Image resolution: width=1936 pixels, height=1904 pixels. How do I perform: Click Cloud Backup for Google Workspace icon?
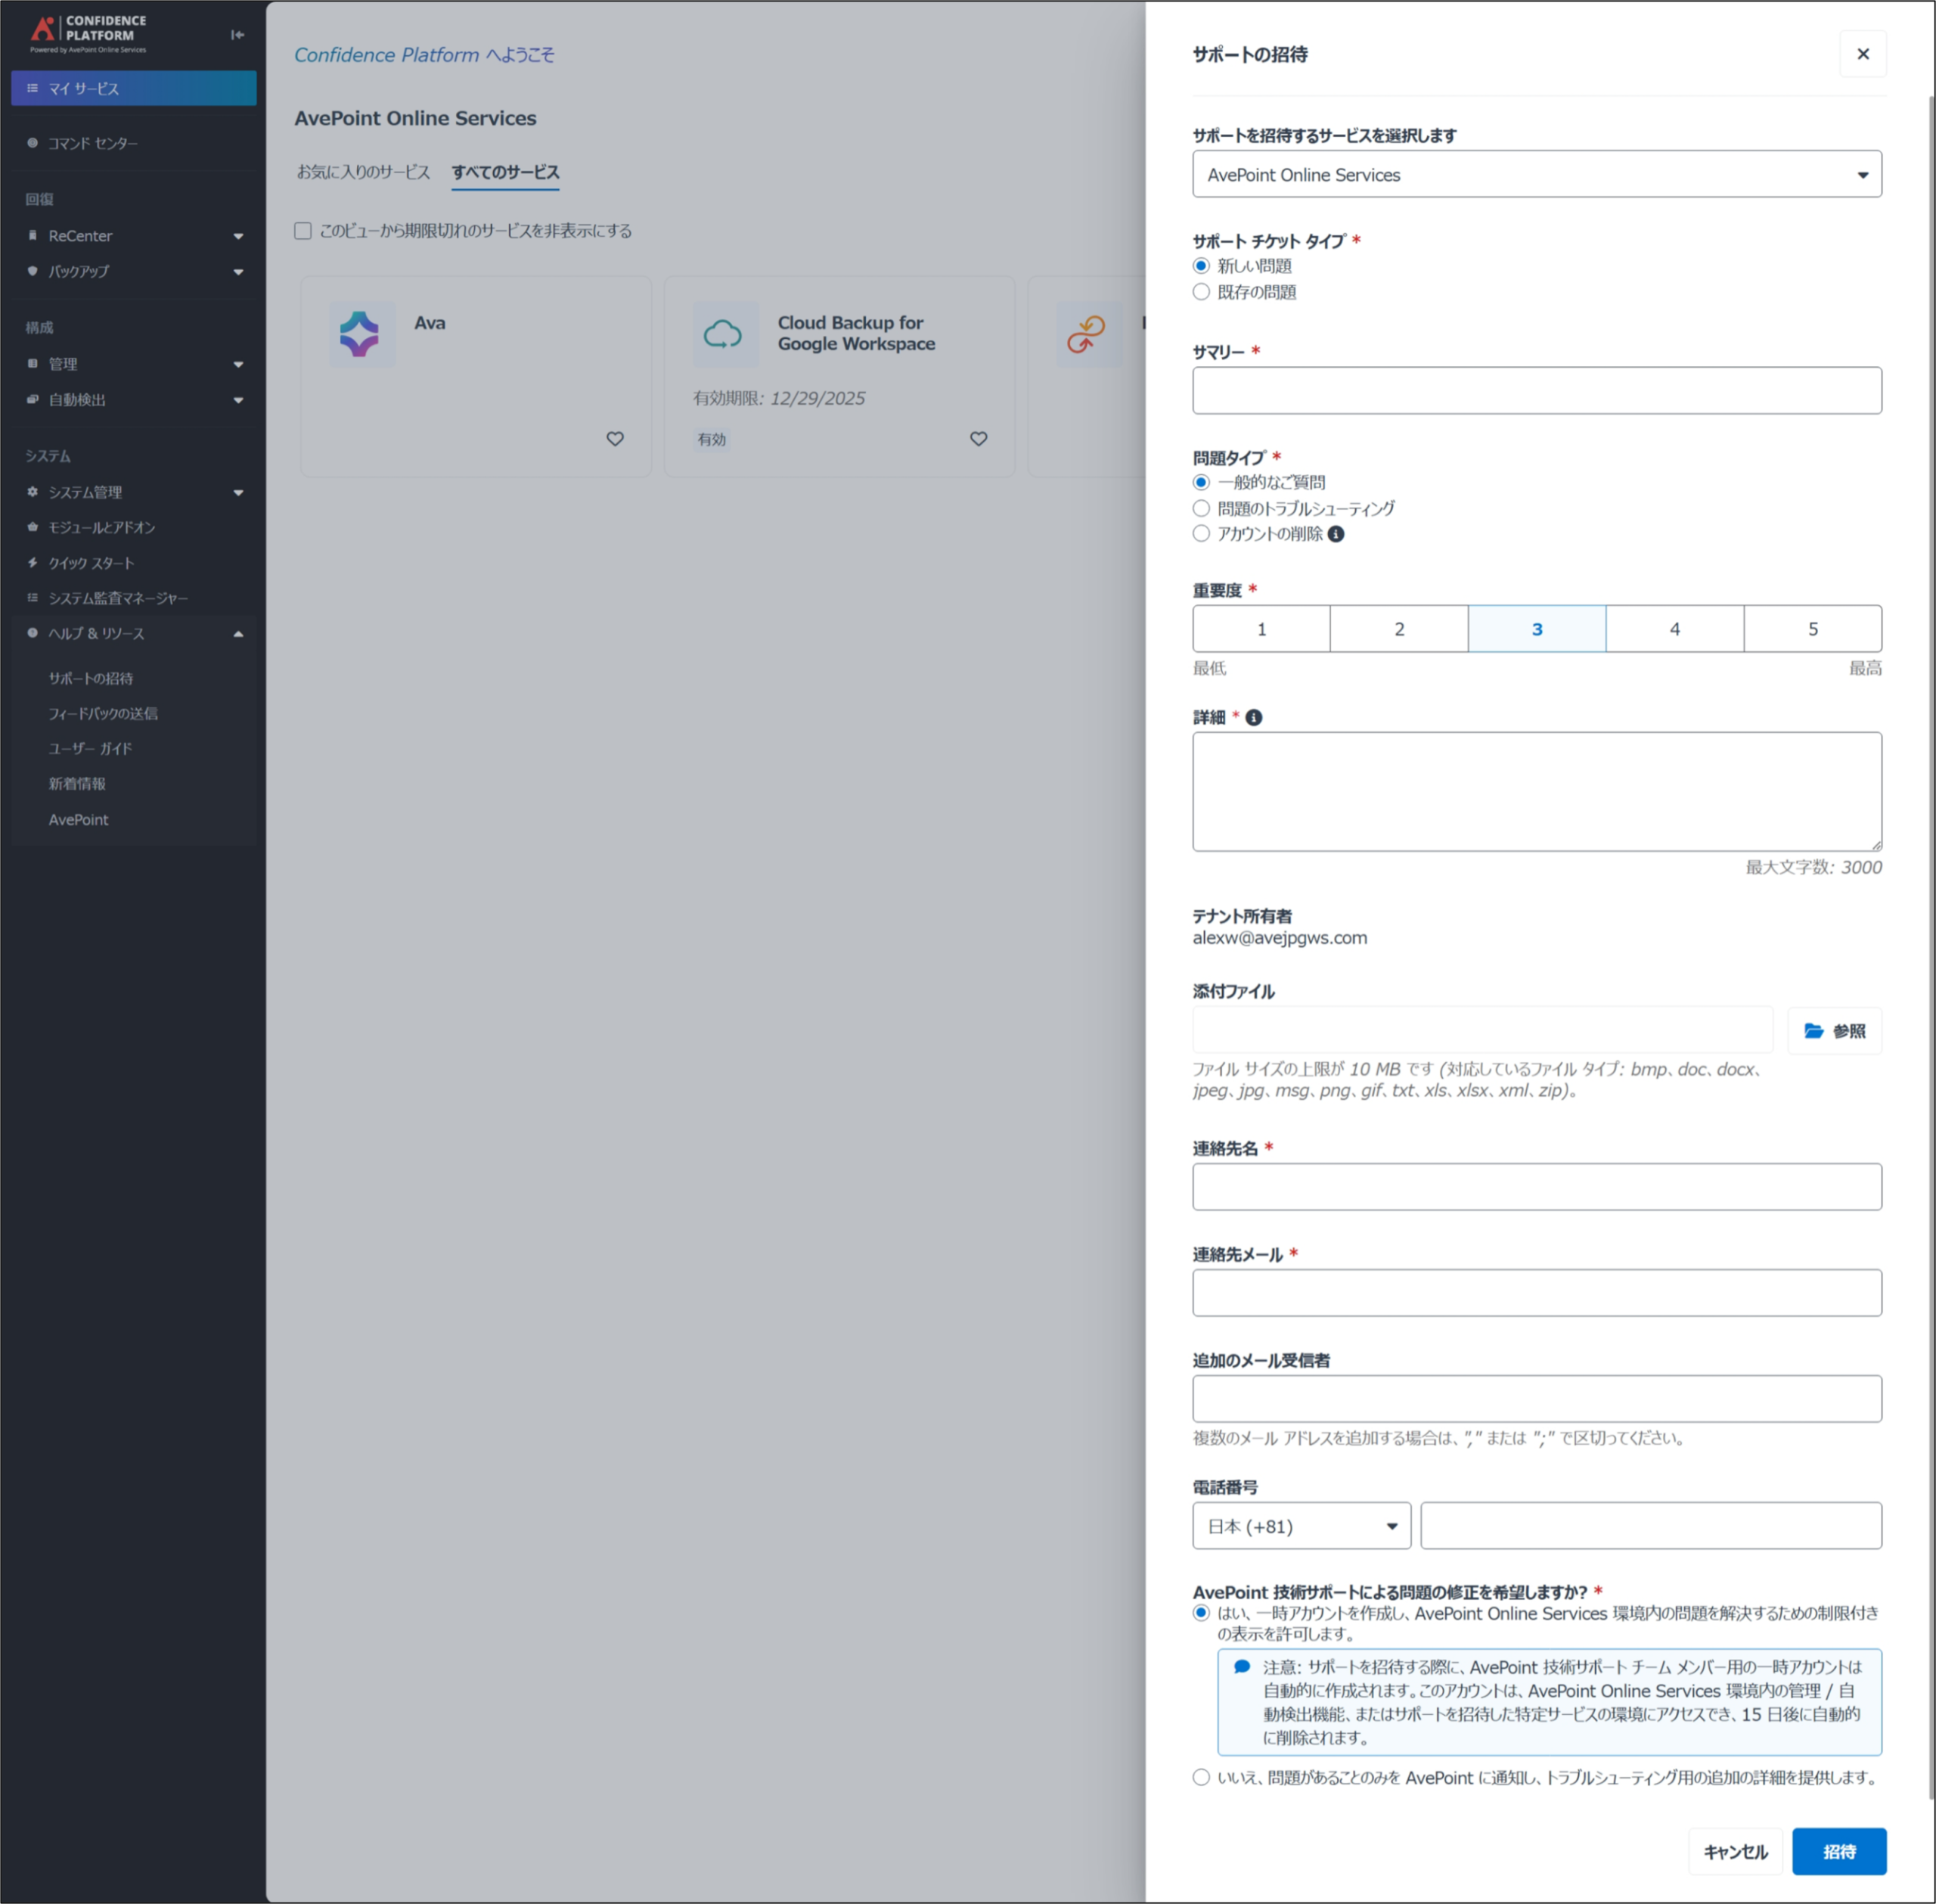pos(724,334)
